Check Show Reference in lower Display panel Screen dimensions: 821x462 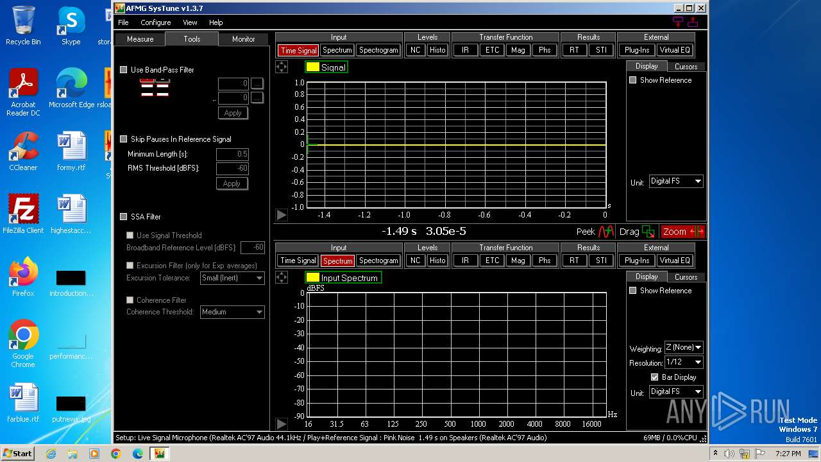(x=633, y=291)
